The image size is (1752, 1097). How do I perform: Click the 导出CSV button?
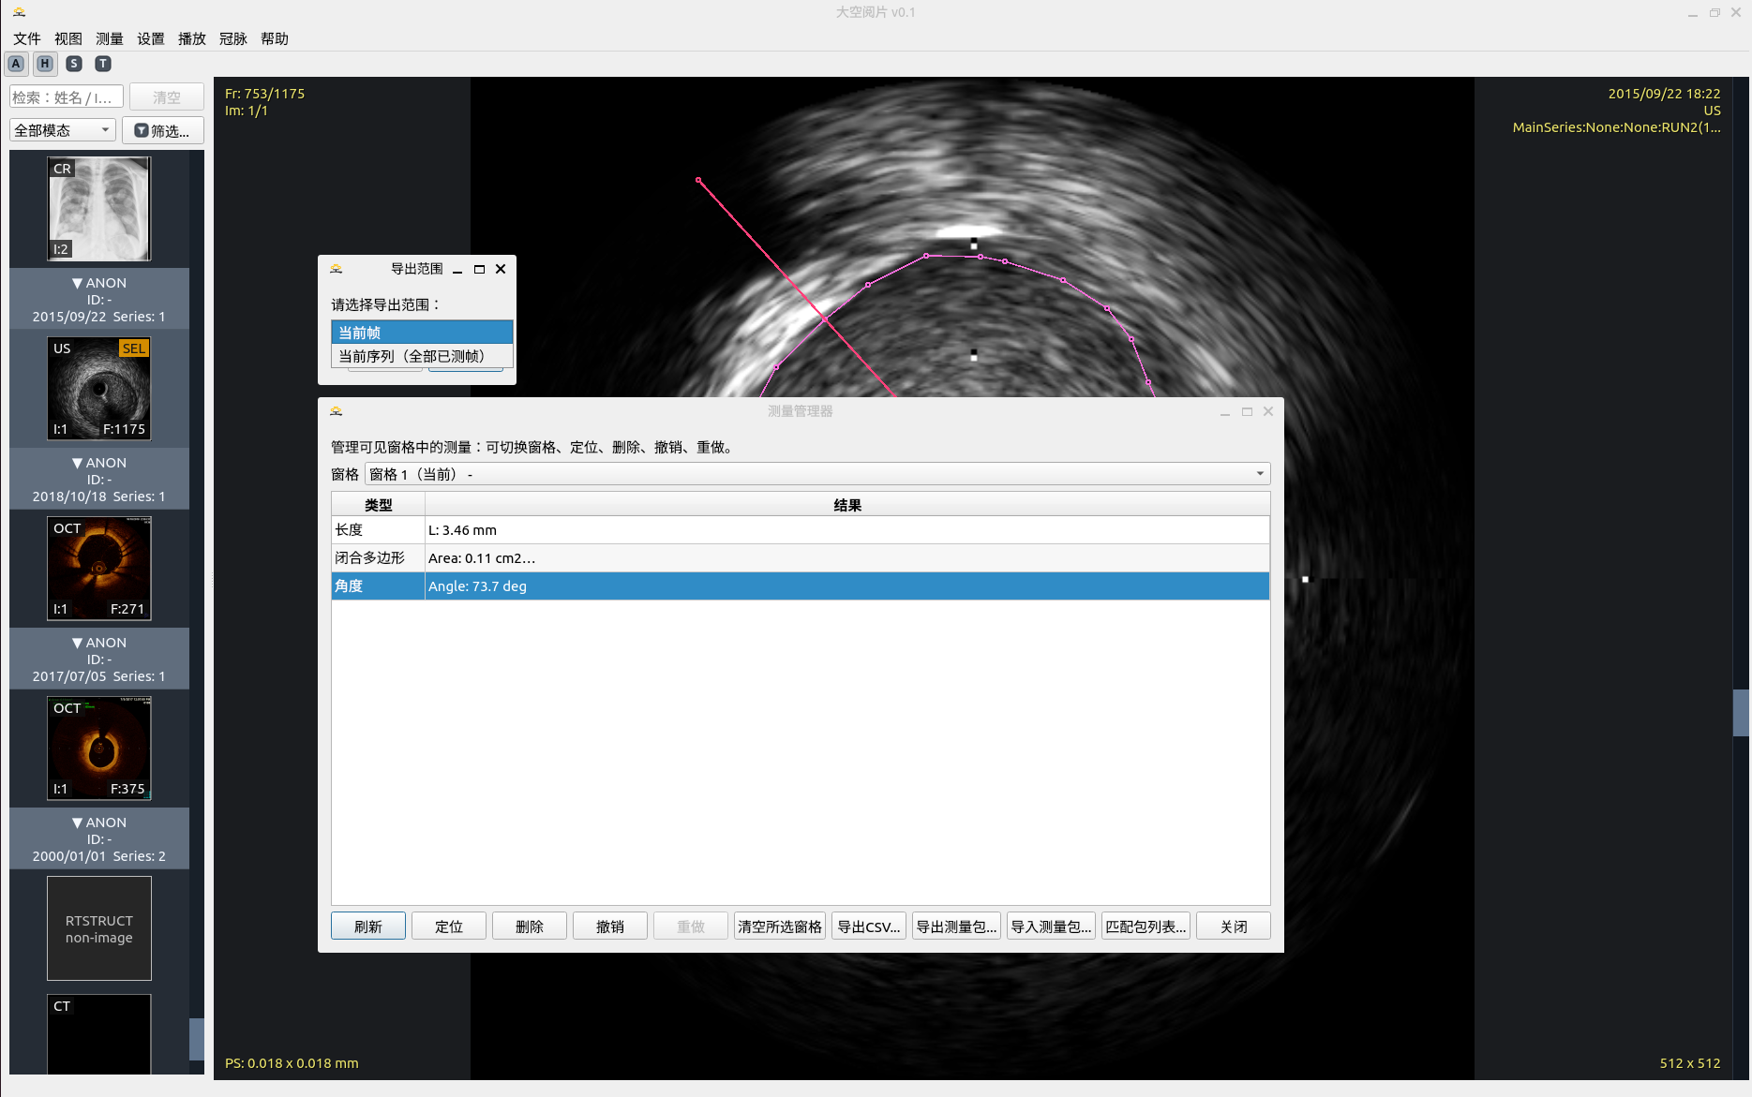[x=868, y=927]
